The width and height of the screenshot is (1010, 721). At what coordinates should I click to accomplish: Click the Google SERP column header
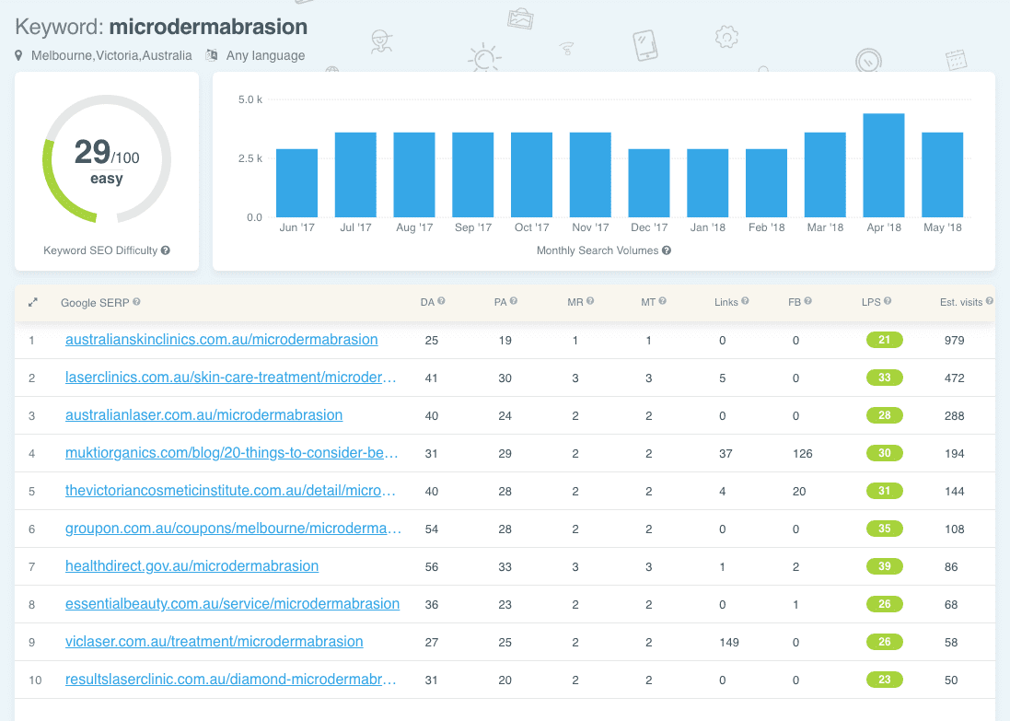click(95, 303)
